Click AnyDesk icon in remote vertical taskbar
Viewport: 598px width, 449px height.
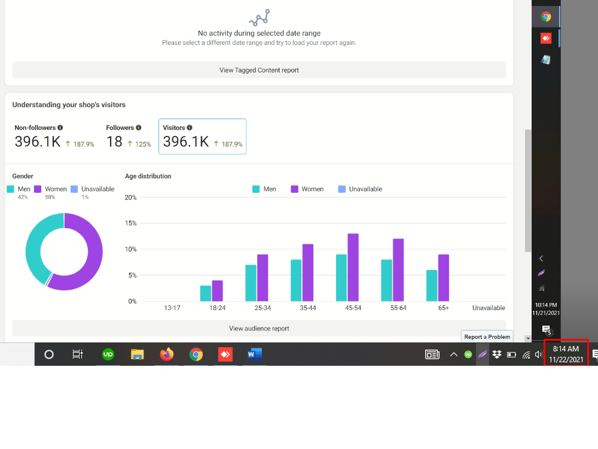546,38
